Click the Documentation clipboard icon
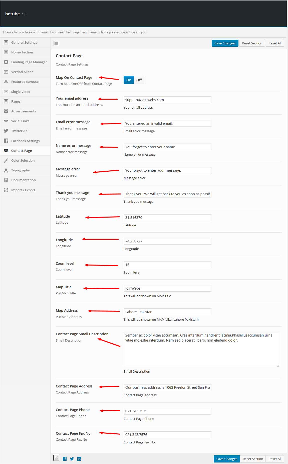The width and height of the screenshot is (288, 464). [x=6, y=180]
